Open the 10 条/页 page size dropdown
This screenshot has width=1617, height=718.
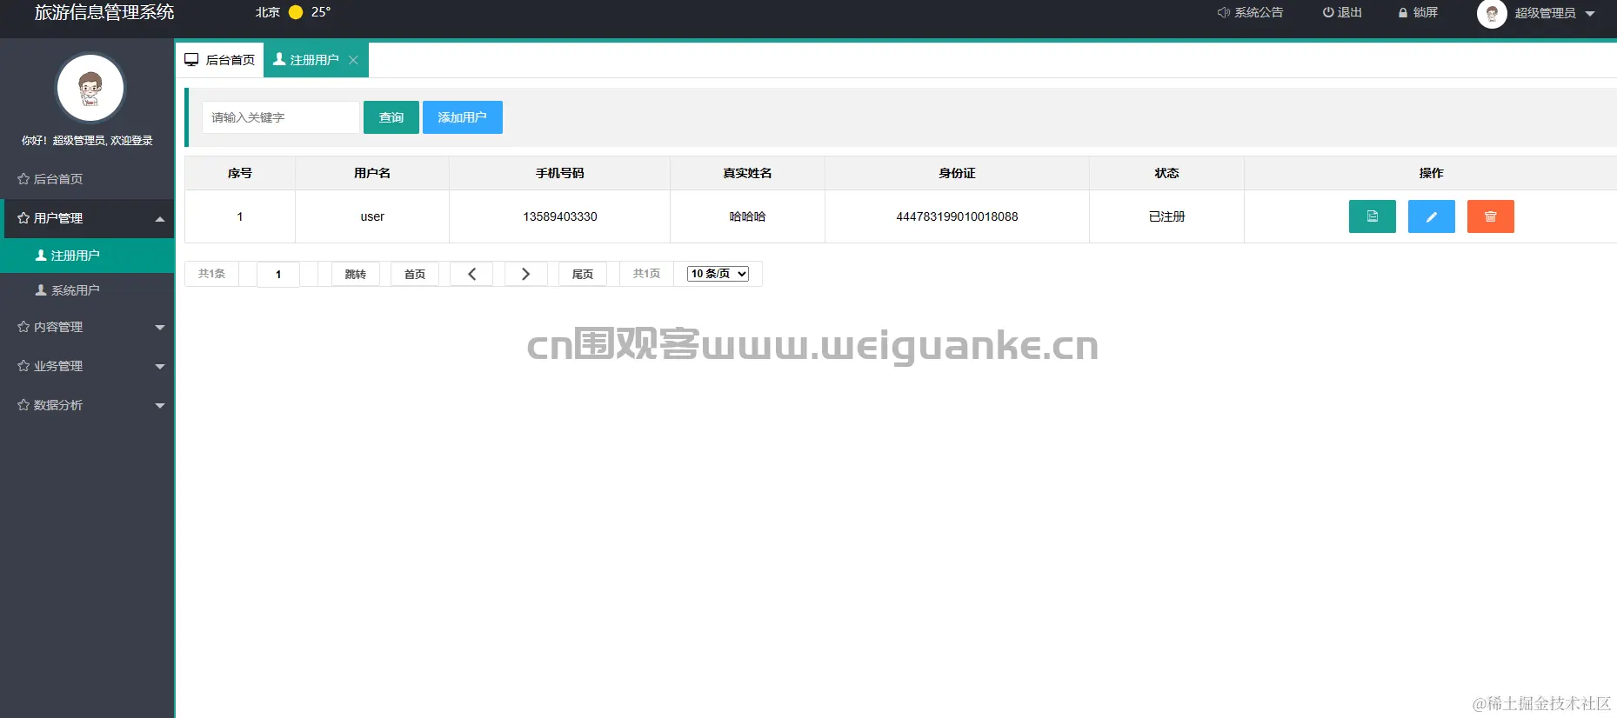[x=718, y=274]
